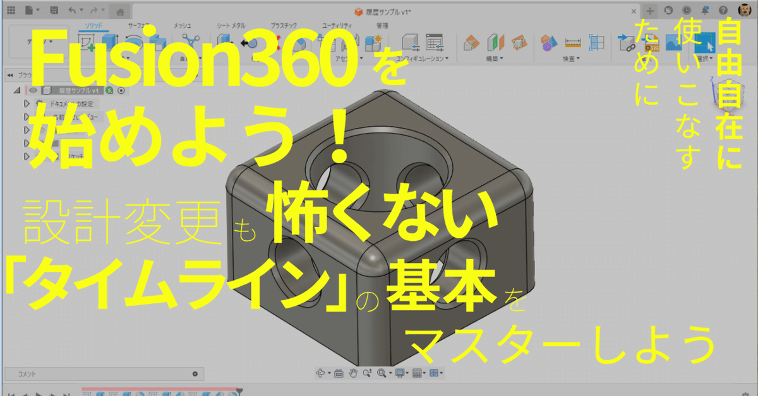Select the Orbit navigation tool
The height and width of the screenshot is (396, 758).
[321, 373]
